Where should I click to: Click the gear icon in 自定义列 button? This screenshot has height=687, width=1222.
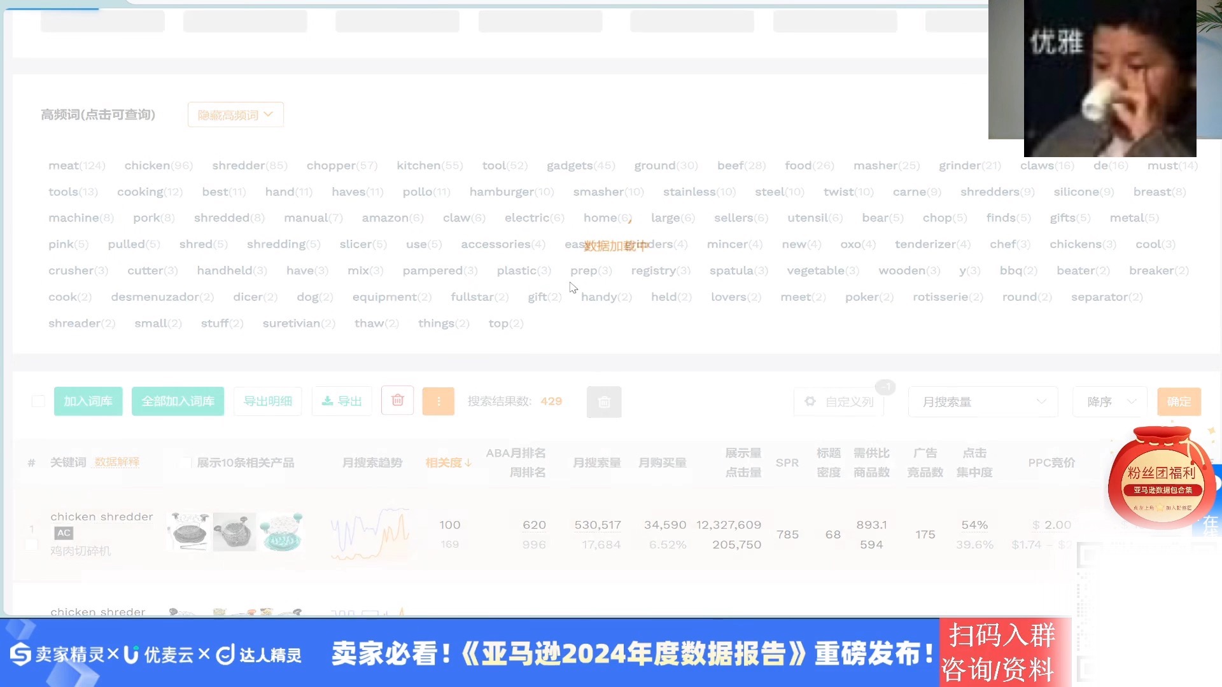coord(810,401)
